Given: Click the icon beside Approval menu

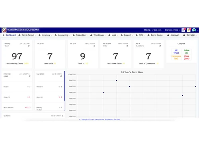Looking at the screenshot, I should [x=168, y=35].
